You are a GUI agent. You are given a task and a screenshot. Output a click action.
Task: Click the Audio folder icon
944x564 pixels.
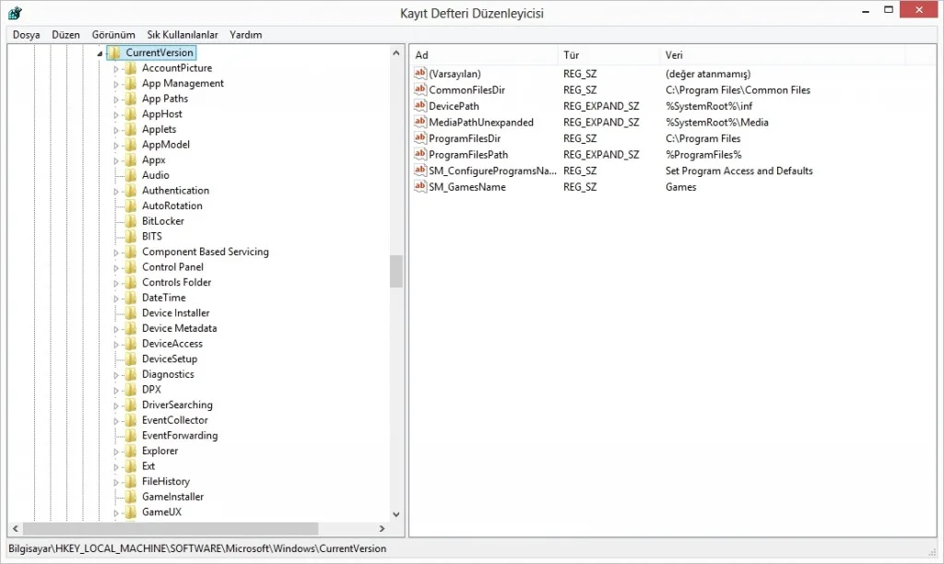click(x=131, y=175)
